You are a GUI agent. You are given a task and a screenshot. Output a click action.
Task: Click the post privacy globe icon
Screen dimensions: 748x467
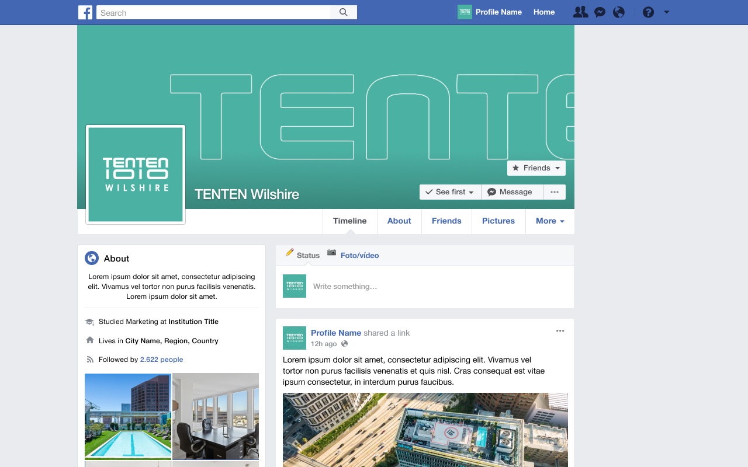pos(345,344)
